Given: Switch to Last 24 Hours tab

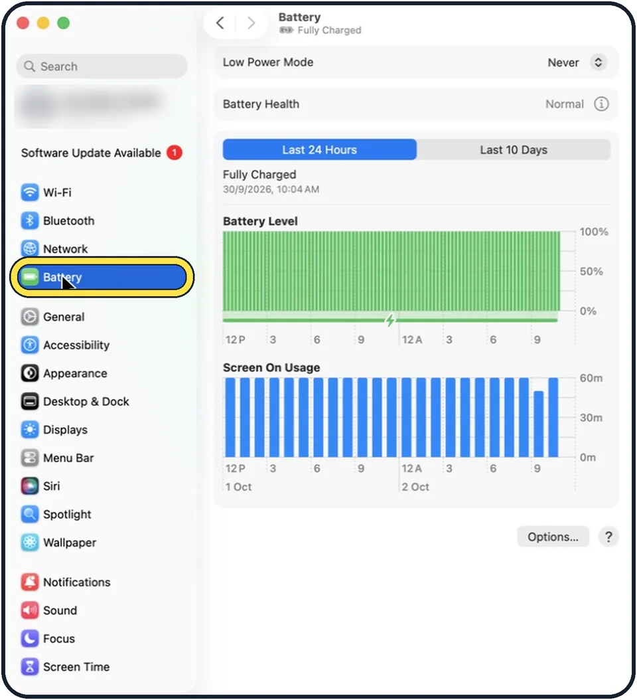Looking at the screenshot, I should 319,149.
